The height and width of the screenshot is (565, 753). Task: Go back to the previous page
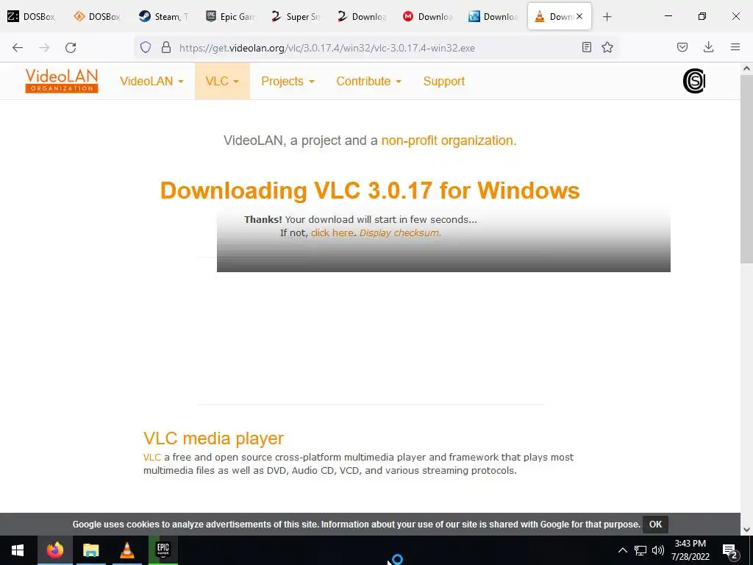[x=18, y=47]
